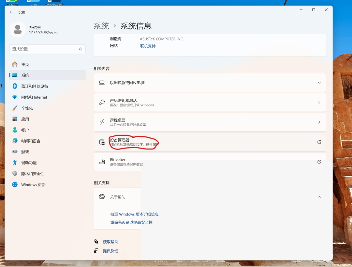This screenshot has width=352, height=267.
Task: Open 游戏 settings page
Action: (x=47, y=152)
